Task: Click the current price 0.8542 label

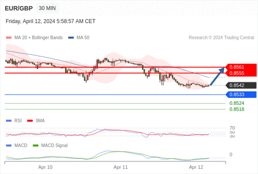Action: coord(241,85)
